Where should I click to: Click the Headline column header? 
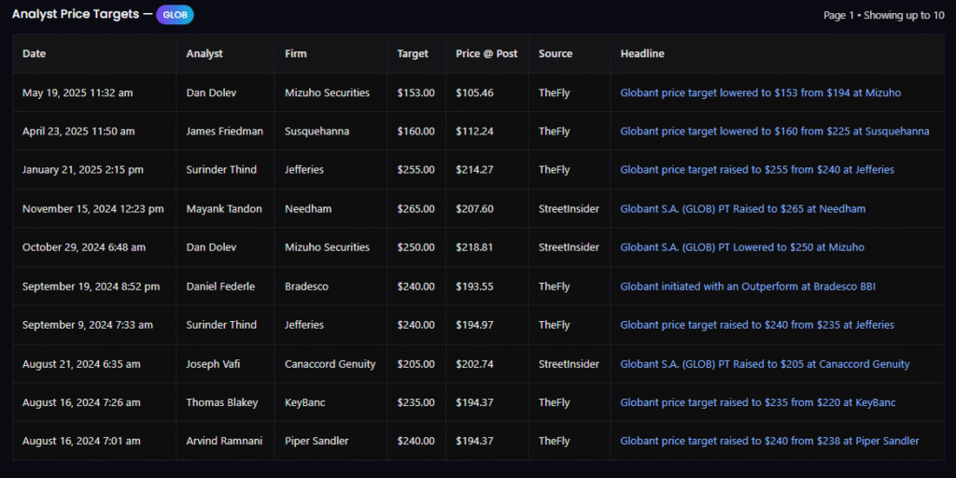point(642,54)
